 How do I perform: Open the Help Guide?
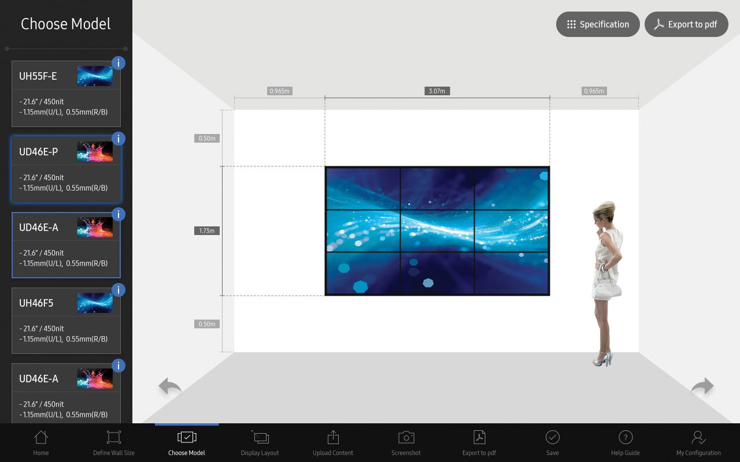pos(625,442)
